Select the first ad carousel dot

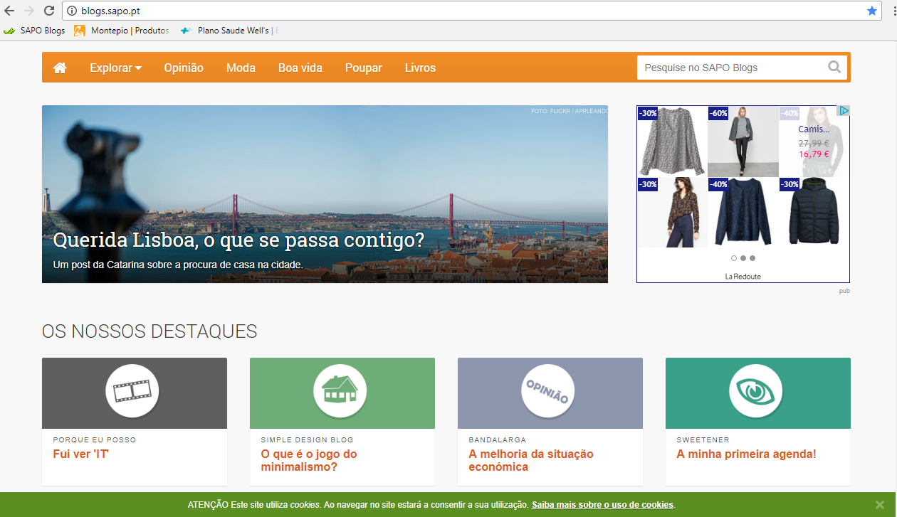coord(733,258)
